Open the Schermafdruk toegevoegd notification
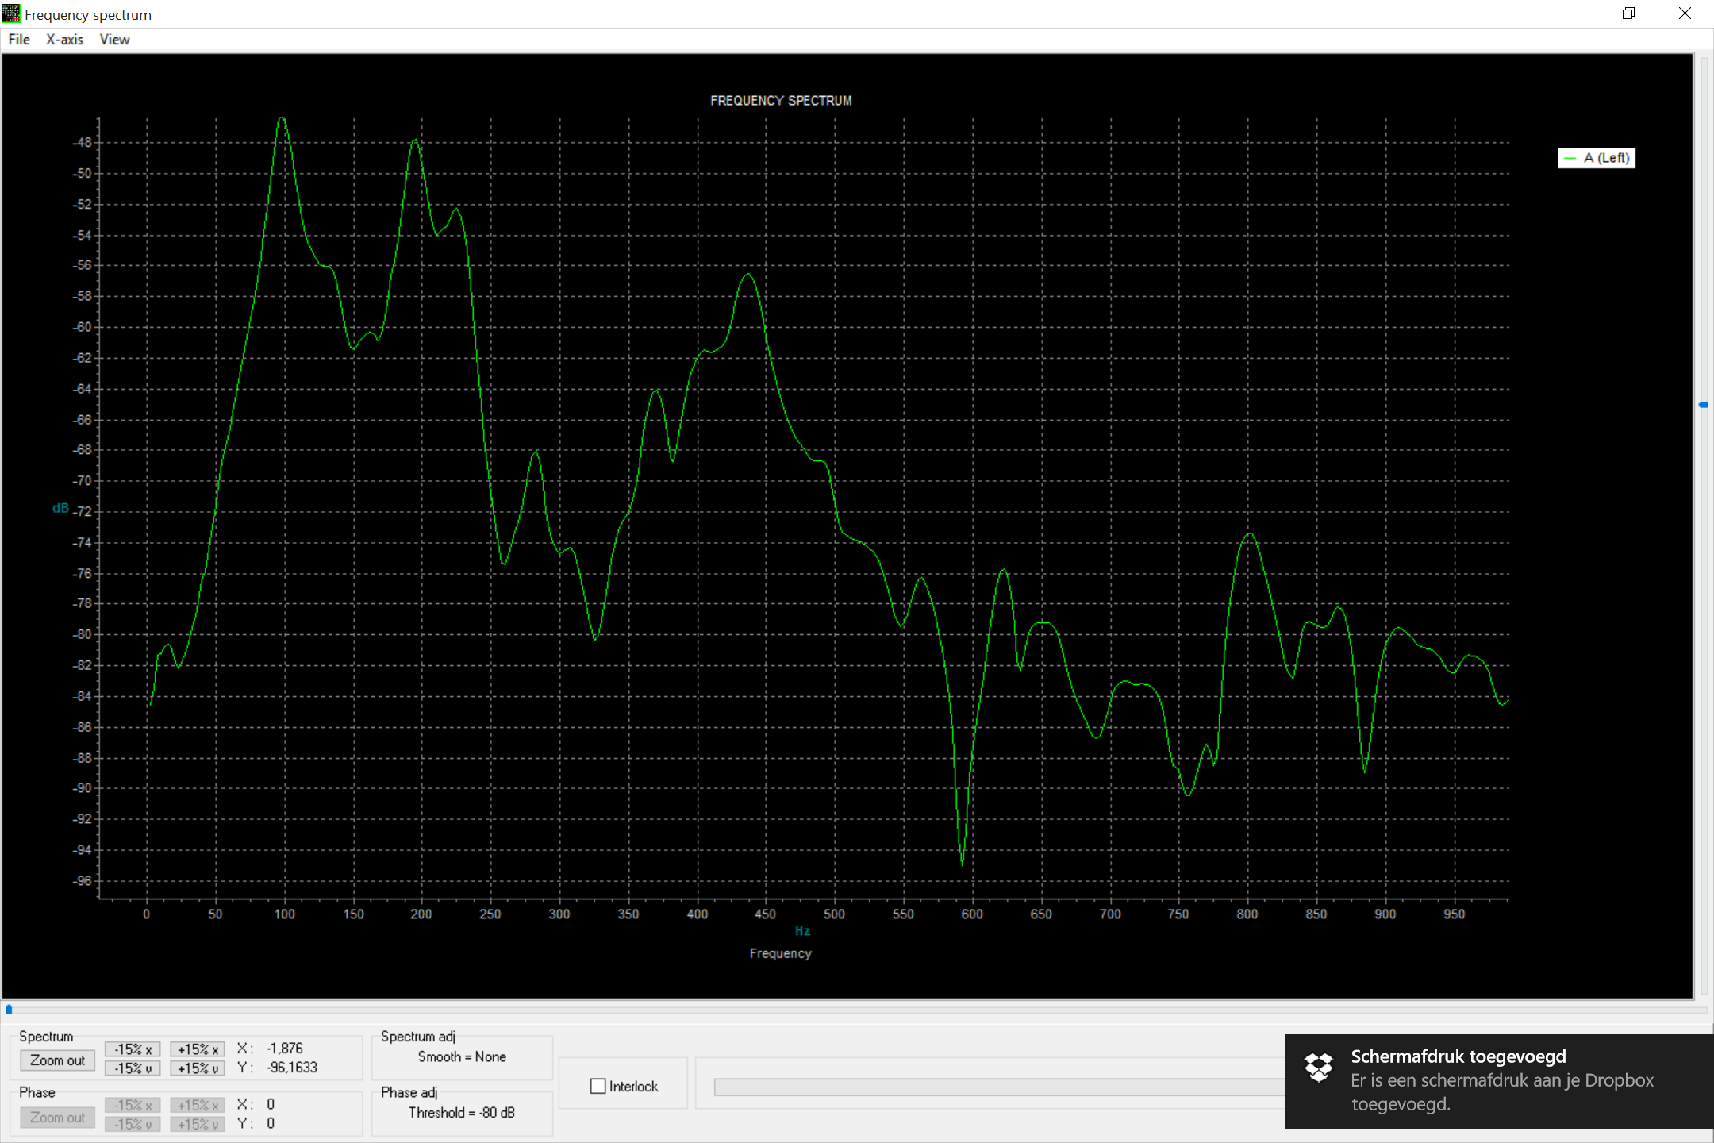The width and height of the screenshot is (1714, 1143). pyautogui.click(x=1500, y=1080)
